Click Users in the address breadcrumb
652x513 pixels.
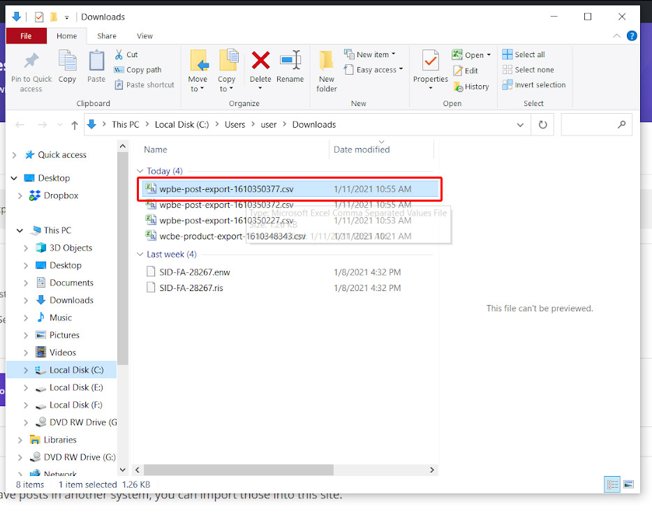click(x=235, y=125)
